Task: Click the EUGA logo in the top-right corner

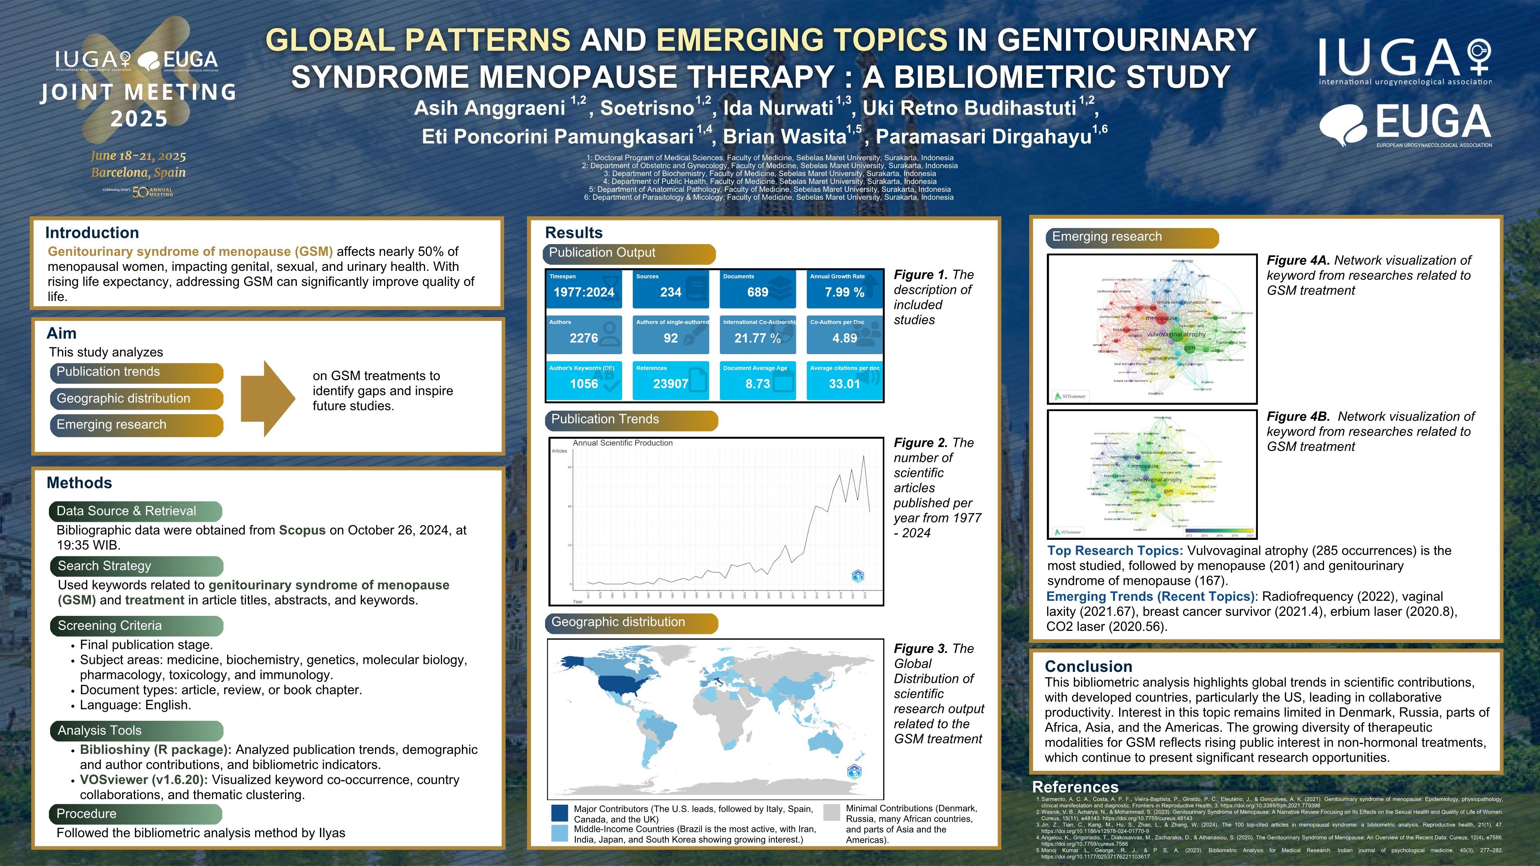Action: [1405, 126]
